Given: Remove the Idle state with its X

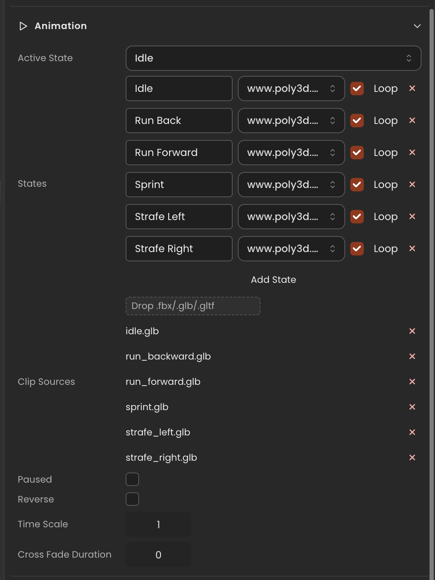Looking at the screenshot, I should click(412, 88).
